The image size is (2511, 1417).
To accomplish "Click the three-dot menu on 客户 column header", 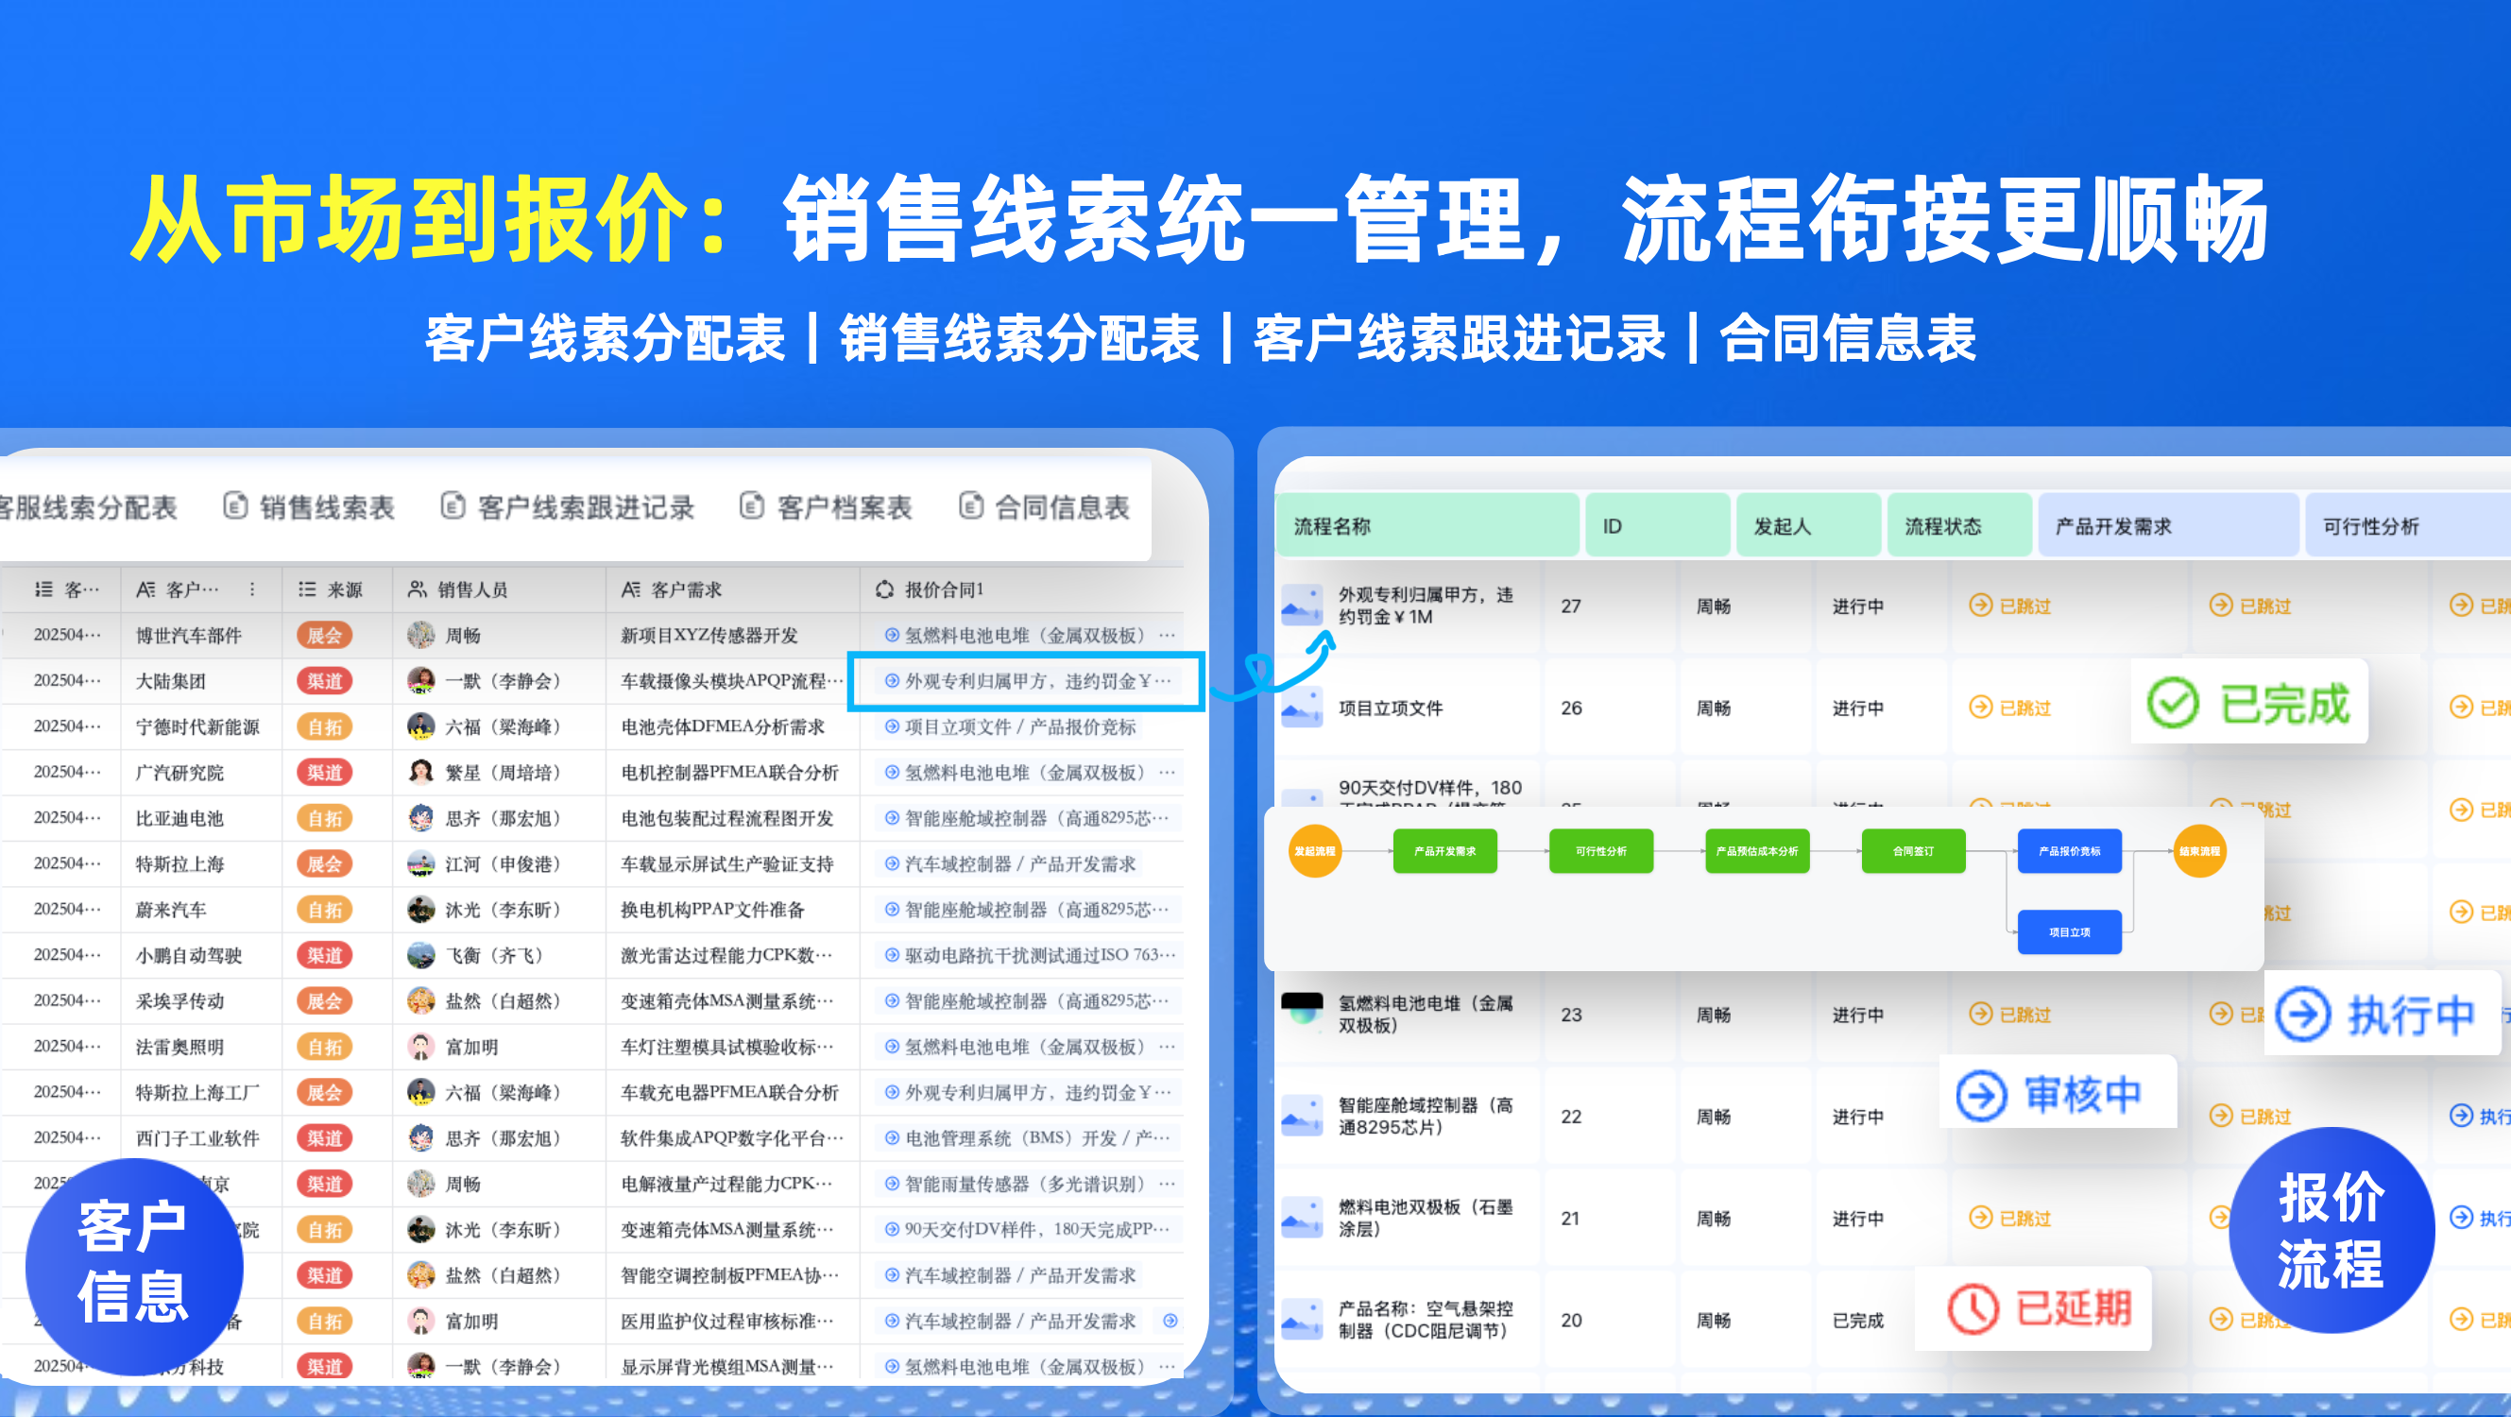I will coord(252,589).
